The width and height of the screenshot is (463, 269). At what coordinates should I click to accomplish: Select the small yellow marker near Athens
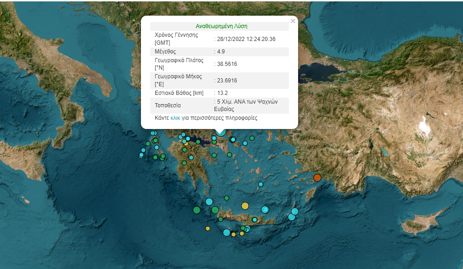tap(186, 144)
